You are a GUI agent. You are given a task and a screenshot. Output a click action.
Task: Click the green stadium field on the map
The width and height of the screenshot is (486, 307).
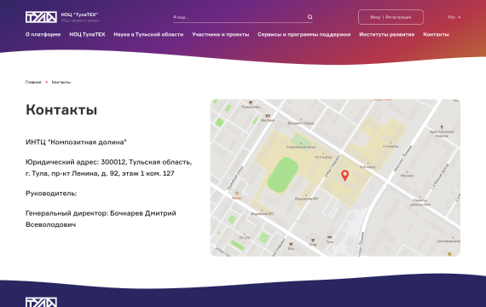coord(283,175)
